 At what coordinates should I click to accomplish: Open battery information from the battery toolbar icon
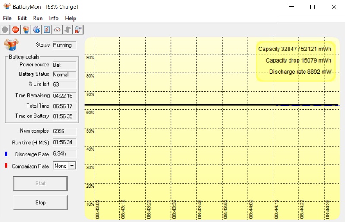click(x=26, y=30)
